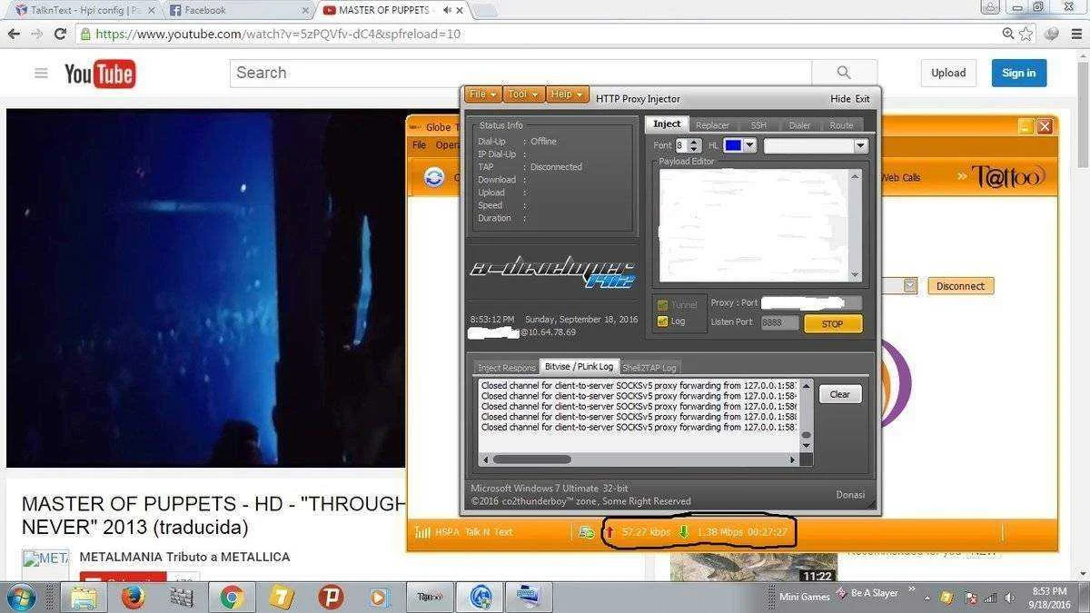Open Psiphon from the taskbar
The height and width of the screenshot is (613, 1090).
pyautogui.click(x=331, y=598)
